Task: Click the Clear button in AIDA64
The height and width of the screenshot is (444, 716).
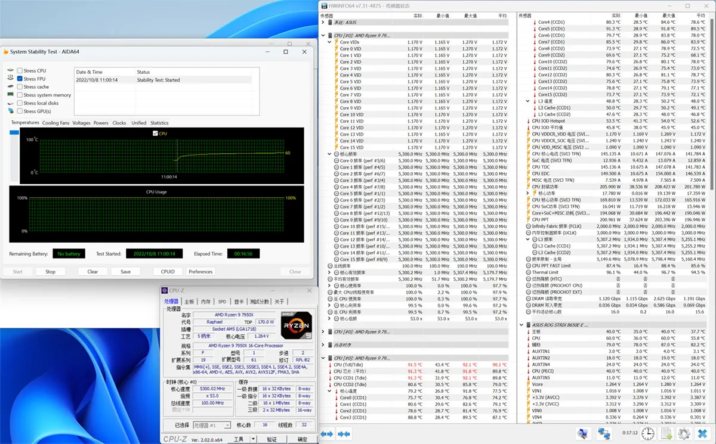Action: tap(92, 272)
